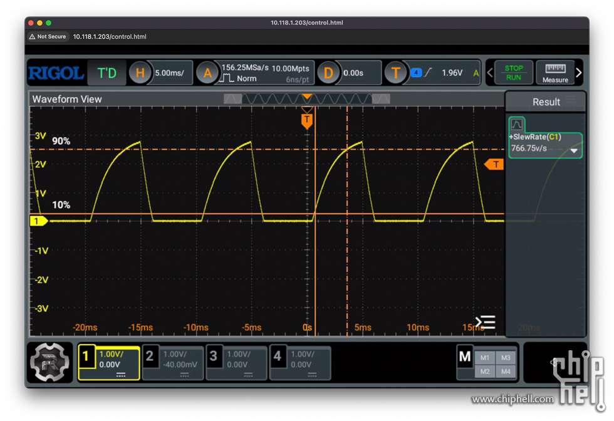Open Acquire settings via A icon
The width and height of the screenshot is (614, 421).
(x=207, y=73)
